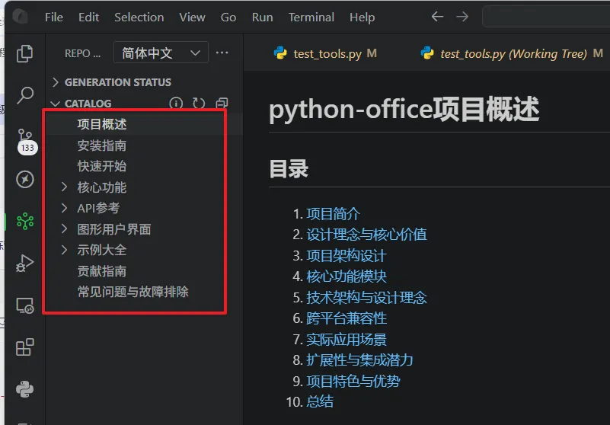
Task: Switch to the test_tools.py tab
Action: point(325,53)
